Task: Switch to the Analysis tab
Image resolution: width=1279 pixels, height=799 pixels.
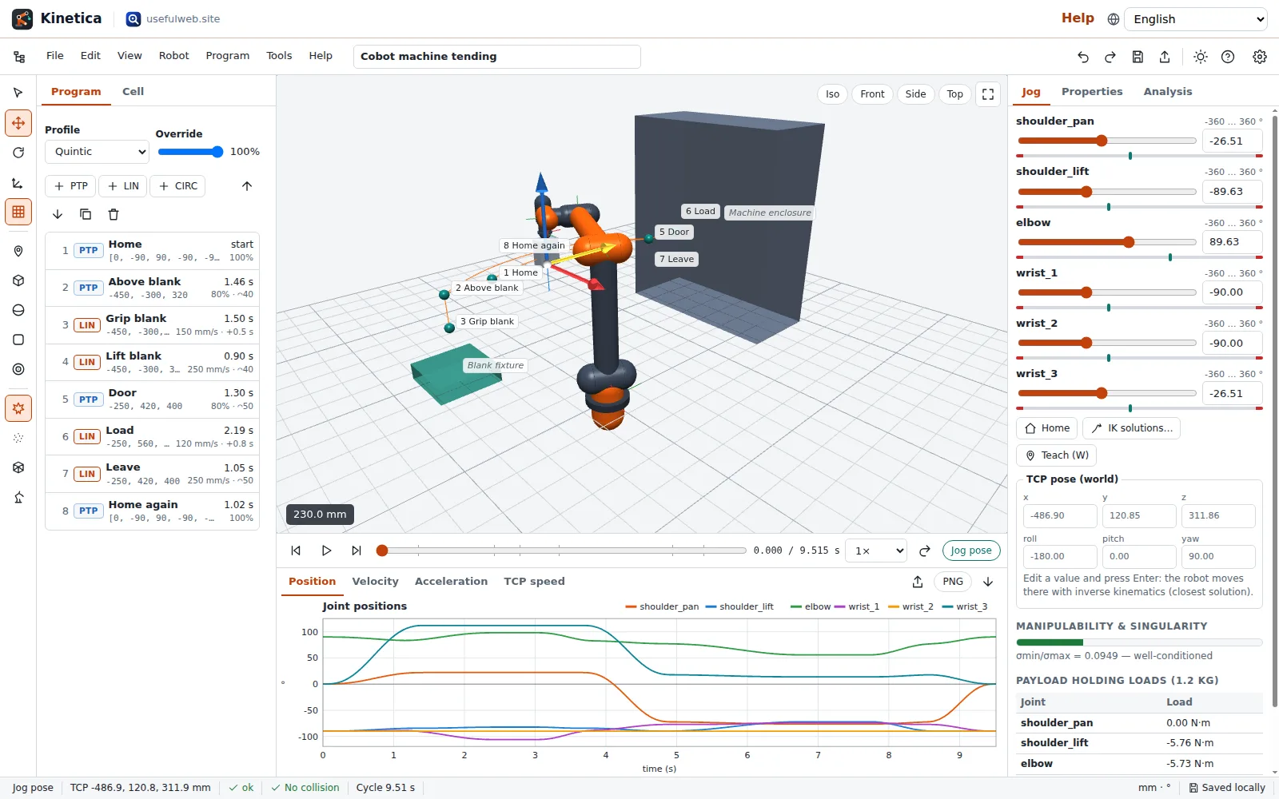Action: coord(1168,92)
